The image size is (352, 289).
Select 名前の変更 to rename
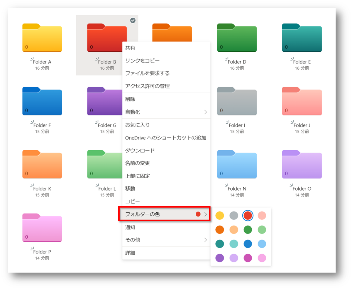click(166, 163)
